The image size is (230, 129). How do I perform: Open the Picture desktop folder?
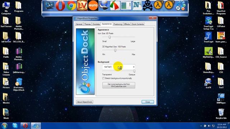click(x=6, y=83)
